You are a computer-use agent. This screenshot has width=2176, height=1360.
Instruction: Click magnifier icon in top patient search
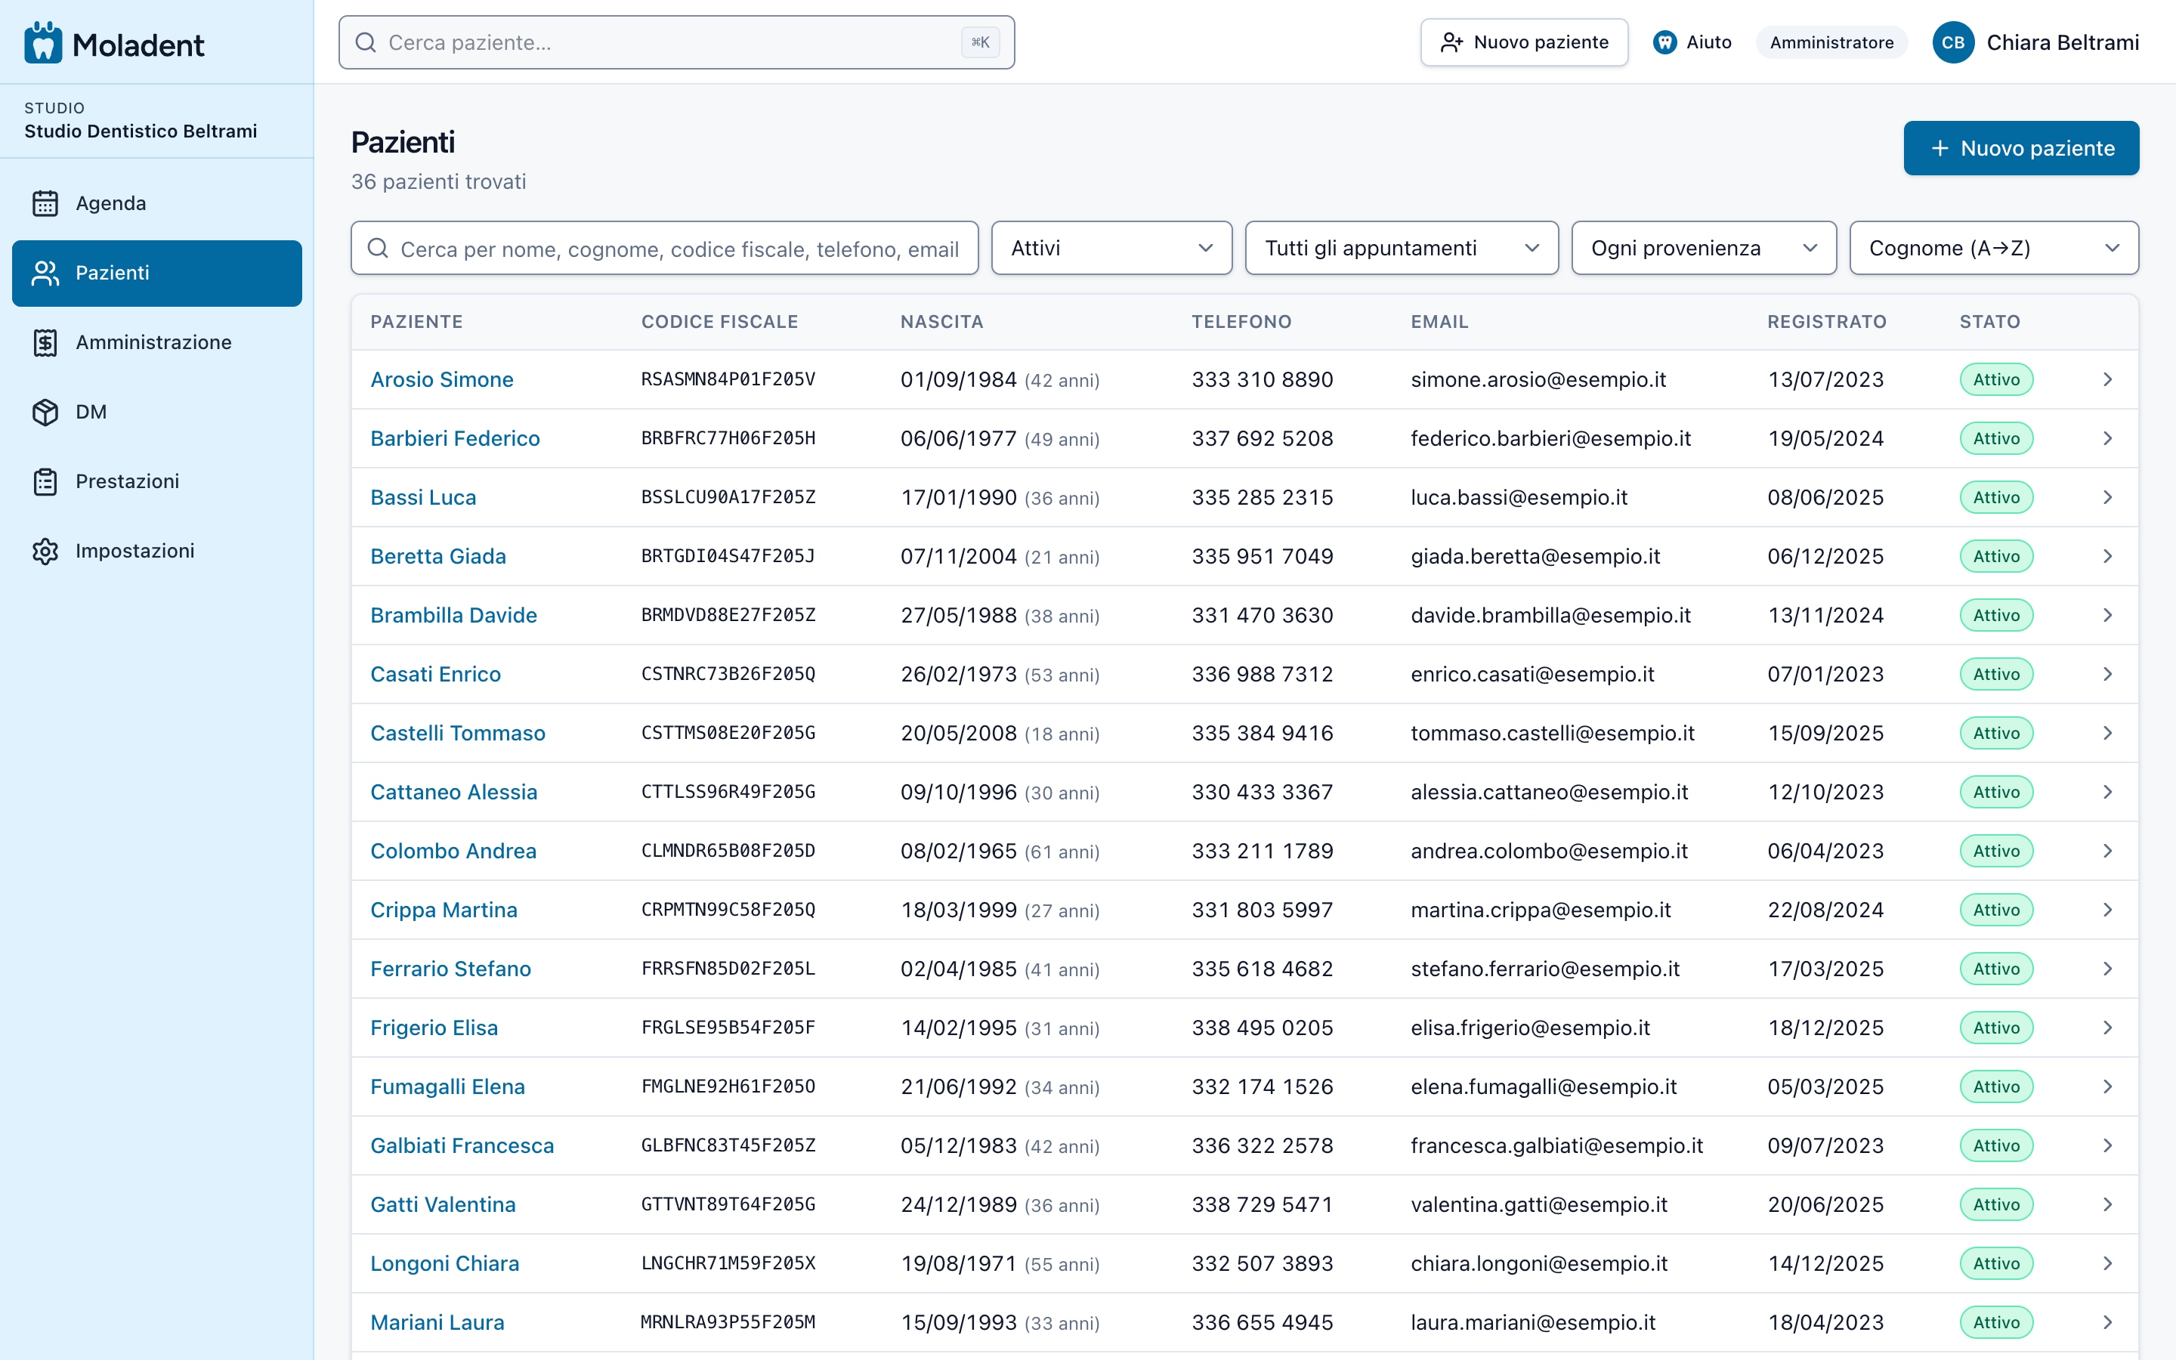coord(366,42)
